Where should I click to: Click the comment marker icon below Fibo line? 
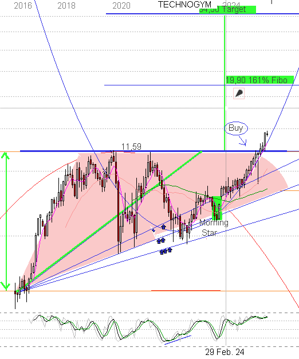[x=239, y=93]
